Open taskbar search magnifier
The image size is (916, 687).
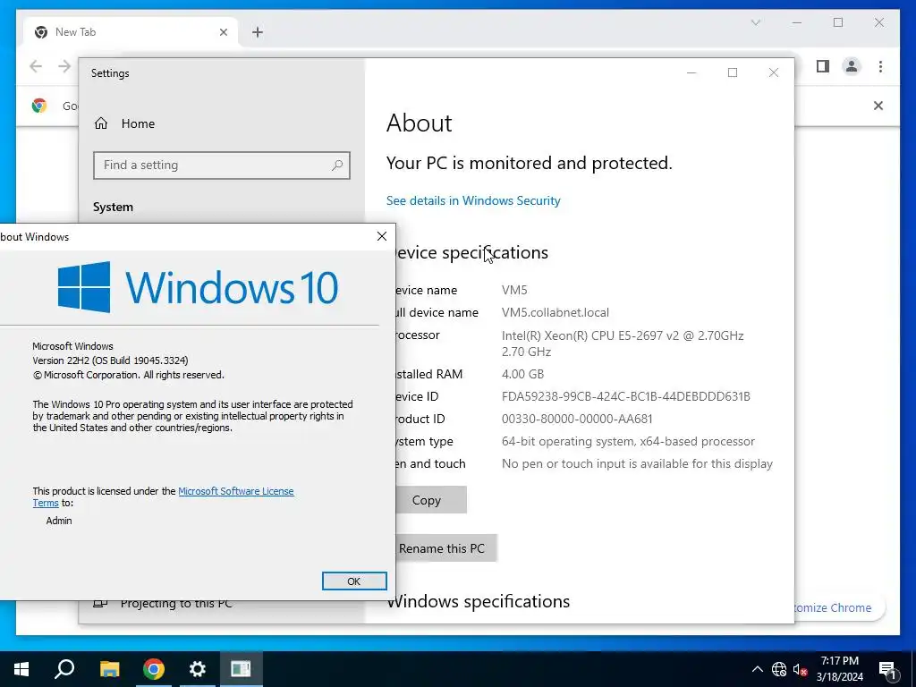tap(64, 669)
